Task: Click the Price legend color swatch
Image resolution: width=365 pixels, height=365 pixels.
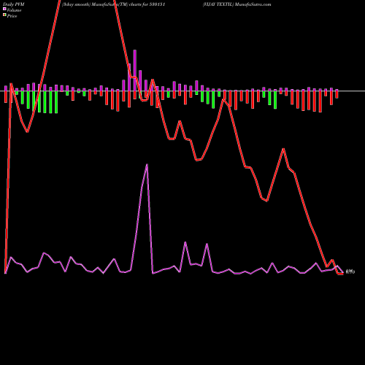Action: [x=4, y=15]
